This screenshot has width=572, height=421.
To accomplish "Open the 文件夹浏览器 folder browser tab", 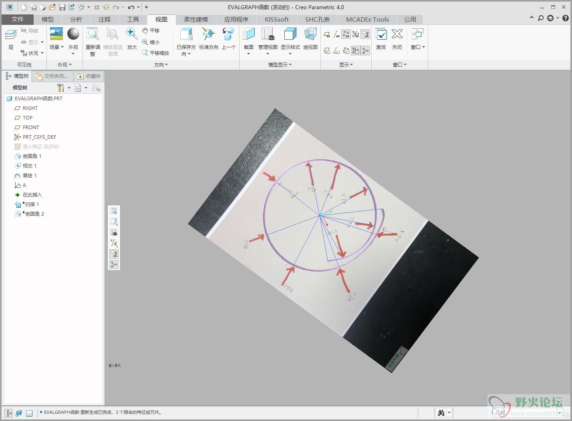I will tap(52, 76).
